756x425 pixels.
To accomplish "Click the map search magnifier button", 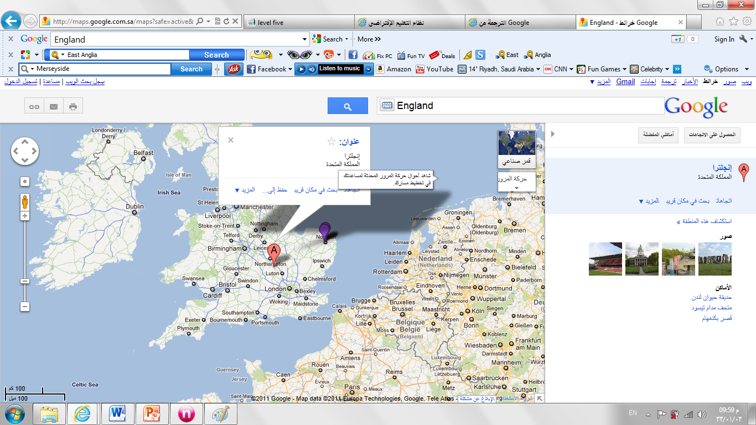I will [348, 106].
